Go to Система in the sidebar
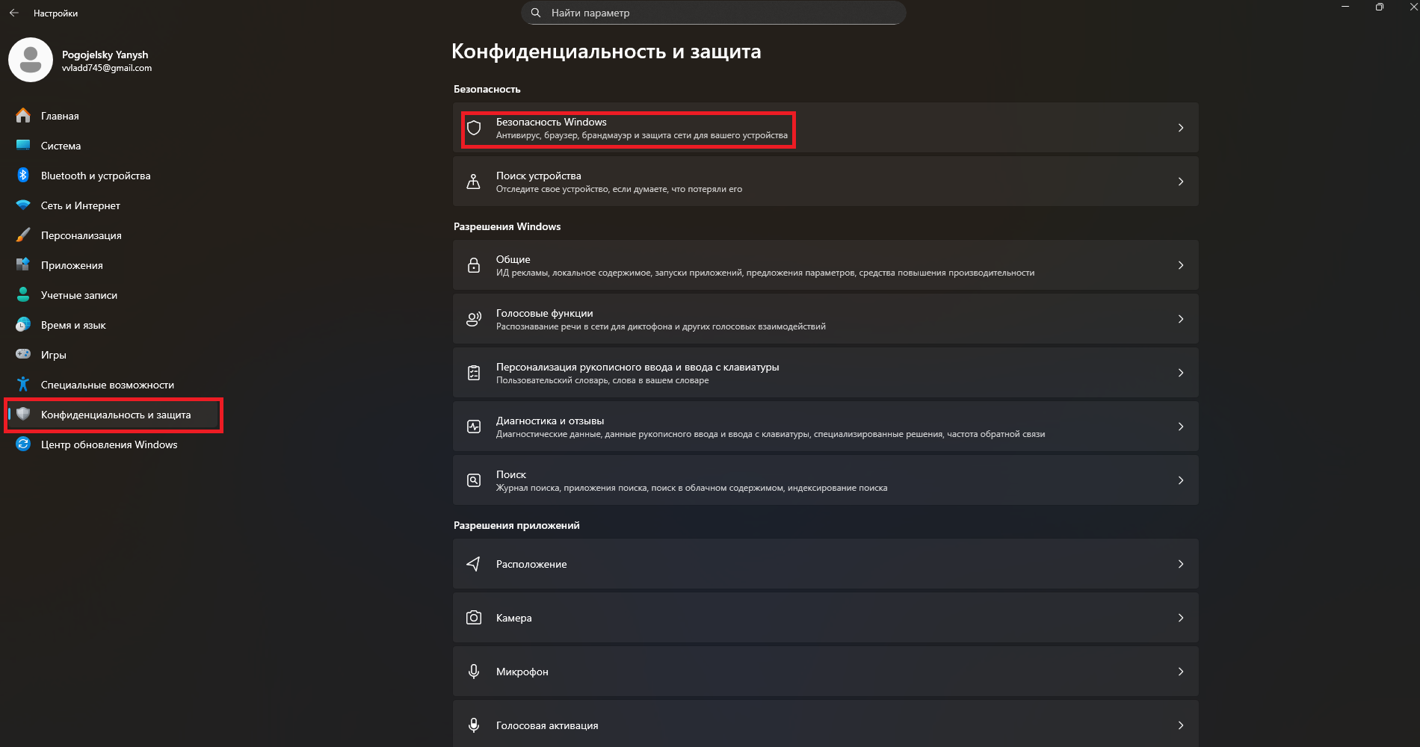 click(61, 146)
